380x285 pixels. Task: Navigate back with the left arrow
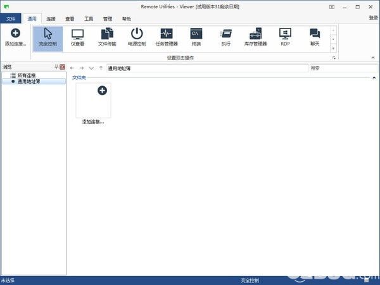(x=72, y=68)
